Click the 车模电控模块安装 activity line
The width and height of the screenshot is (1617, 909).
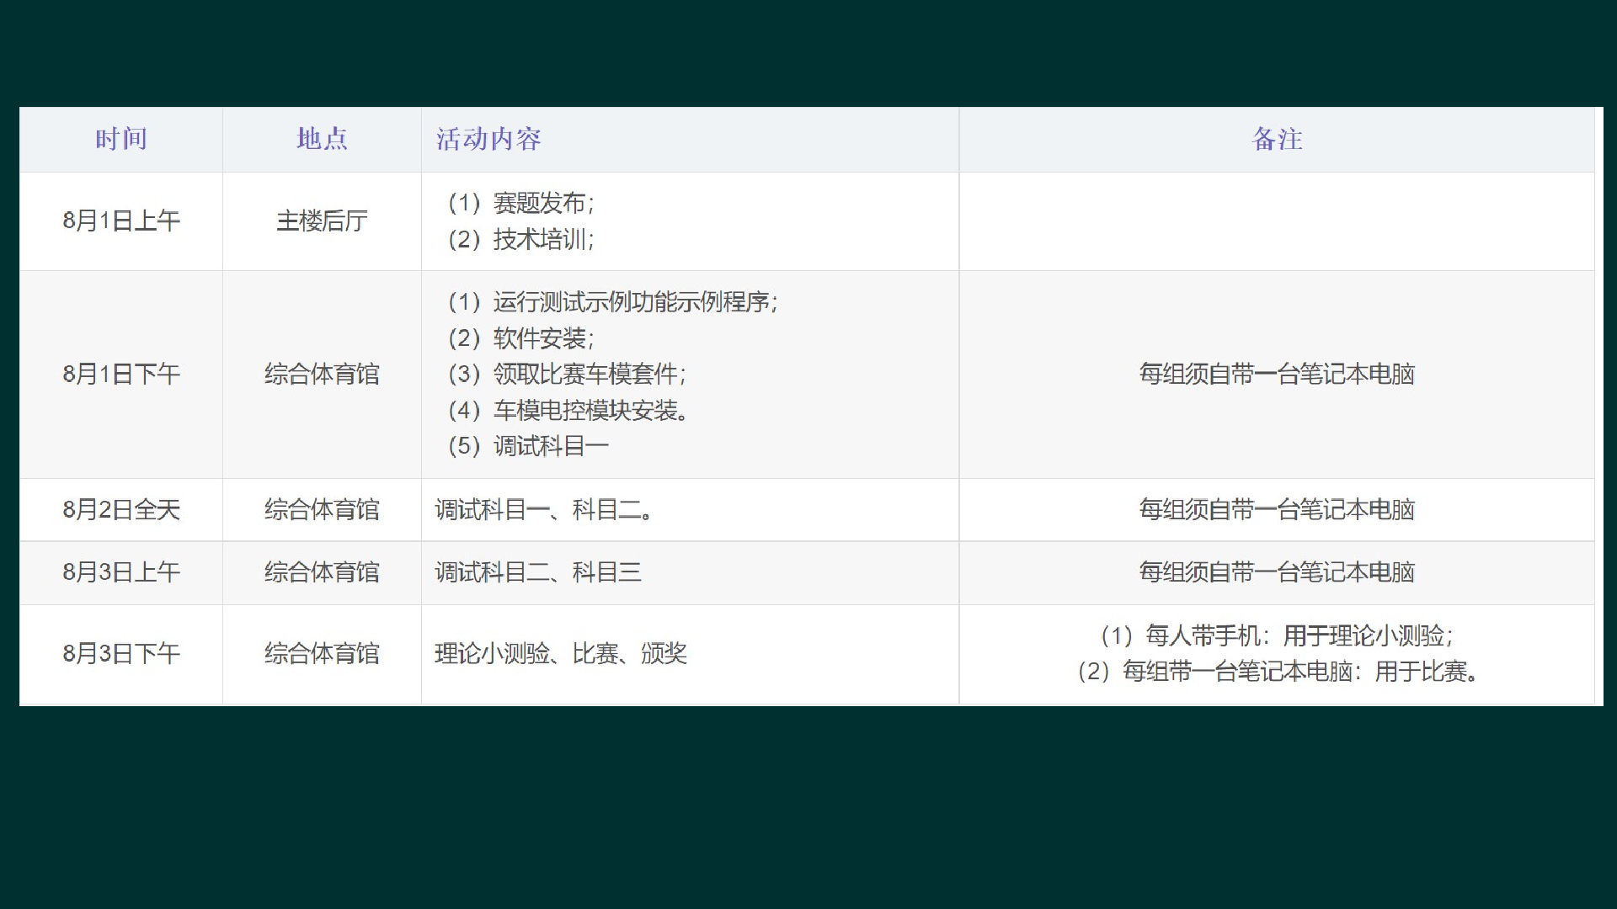coord(568,411)
